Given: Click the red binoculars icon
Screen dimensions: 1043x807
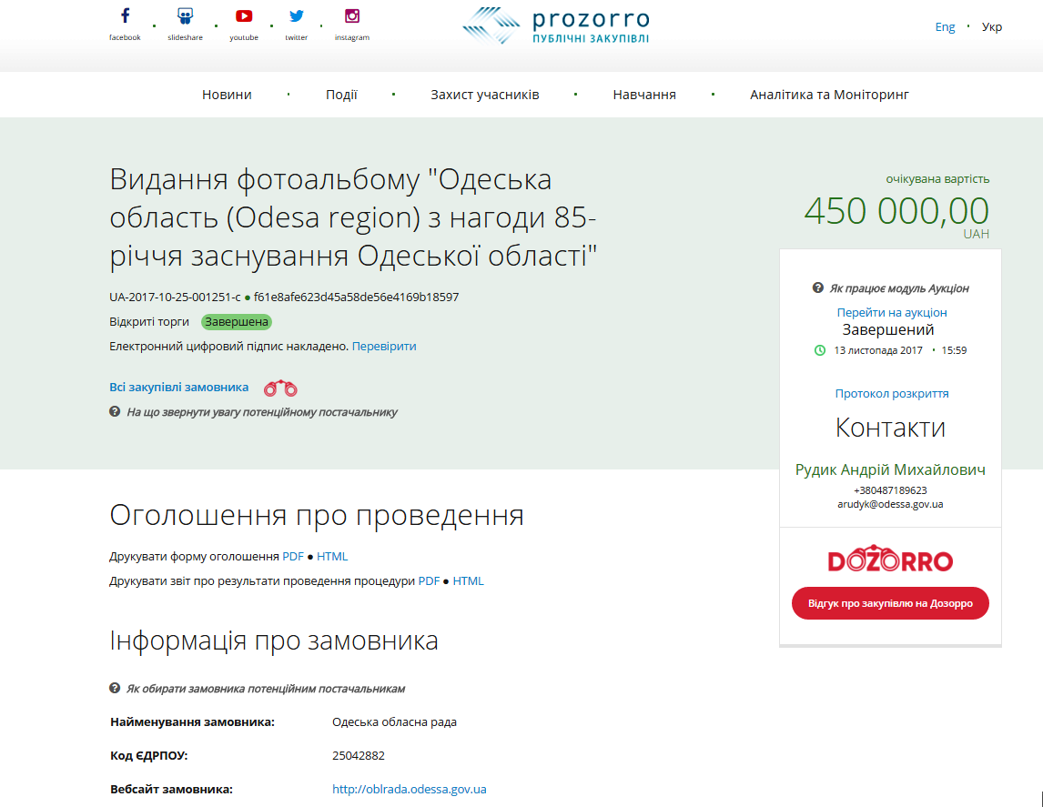Looking at the screenshot, I should click(280, 388).
